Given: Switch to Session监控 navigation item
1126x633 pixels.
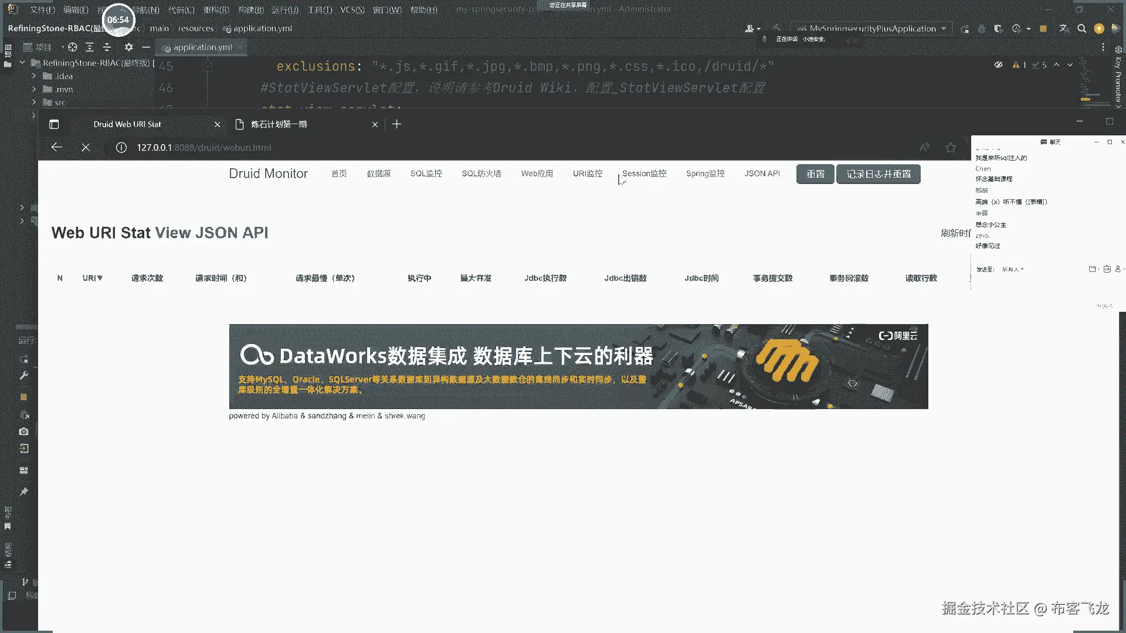Looking at the screenshot, I should point(644,174).
